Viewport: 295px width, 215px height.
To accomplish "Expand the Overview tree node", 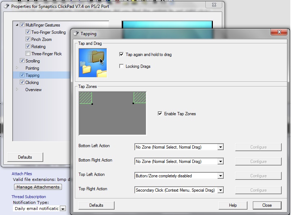I will (17, 89).
